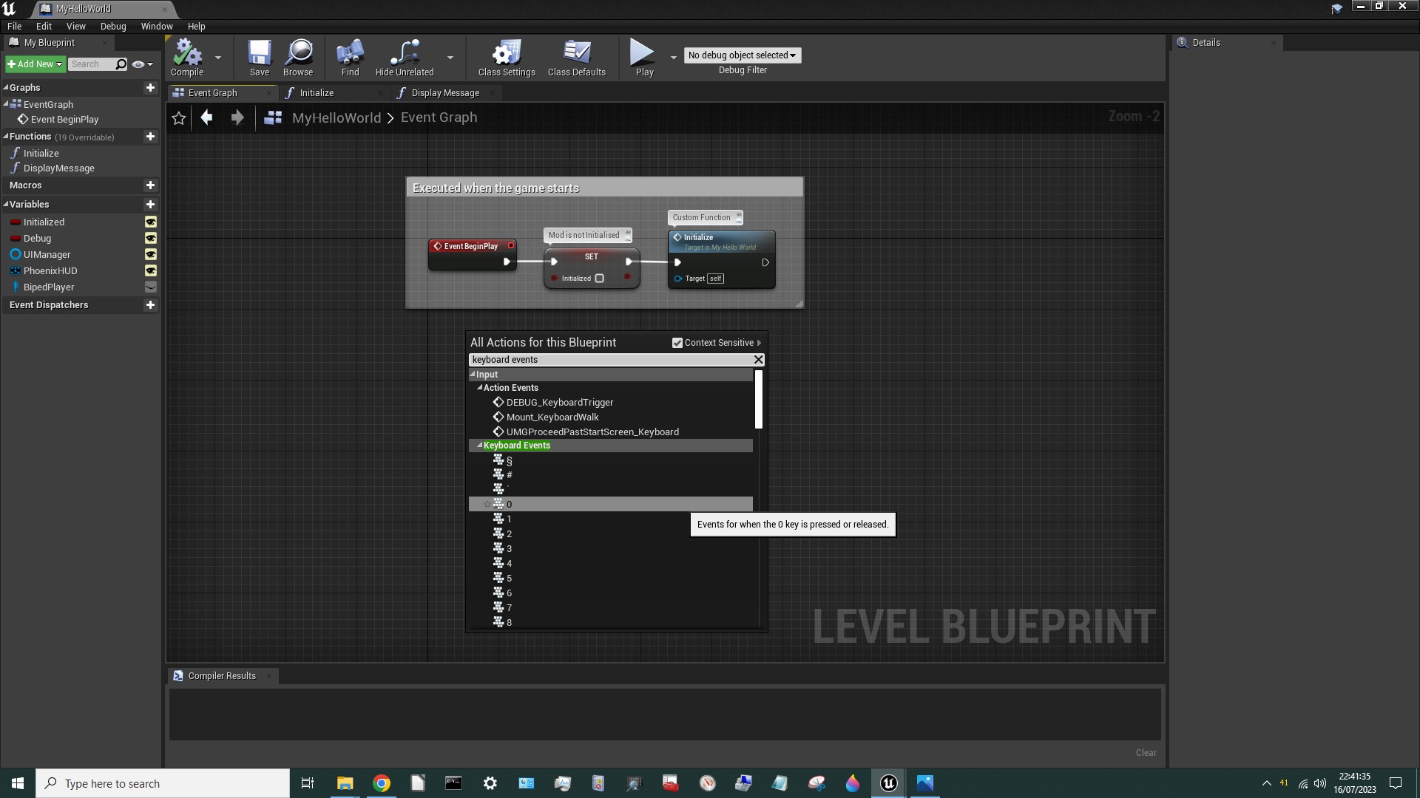
Task: Add a new macro with plus icon
Action: pos(150,185)
